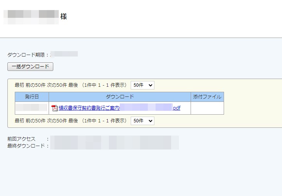The image size is (282, 196).
Task: Expand the bottom 50件 page-size dropdown
Action: [x=142, y=121]
